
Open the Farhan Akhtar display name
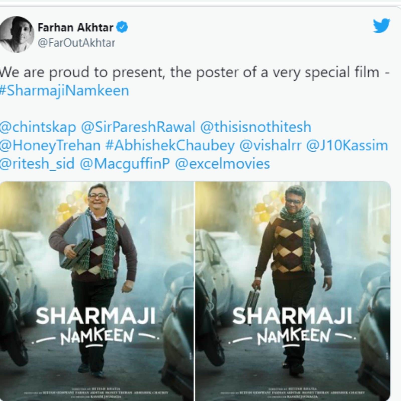pos(75,27)
